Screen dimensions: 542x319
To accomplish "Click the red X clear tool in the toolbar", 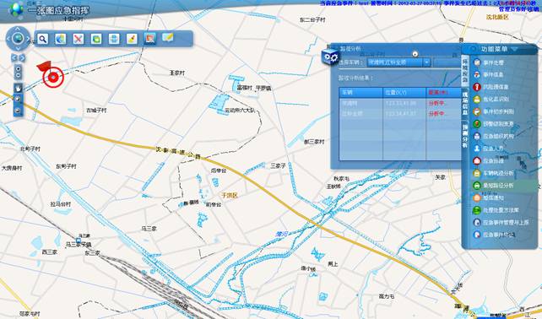I will point(79,39).
